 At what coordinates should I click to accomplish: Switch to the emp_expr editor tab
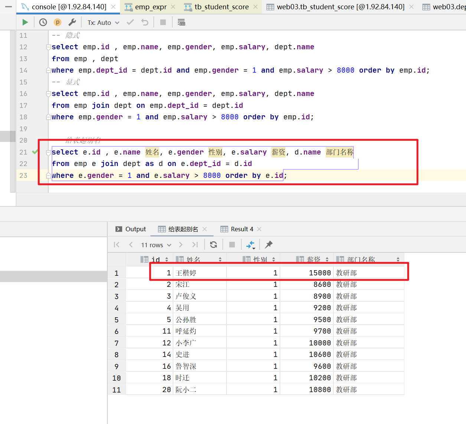150,7
